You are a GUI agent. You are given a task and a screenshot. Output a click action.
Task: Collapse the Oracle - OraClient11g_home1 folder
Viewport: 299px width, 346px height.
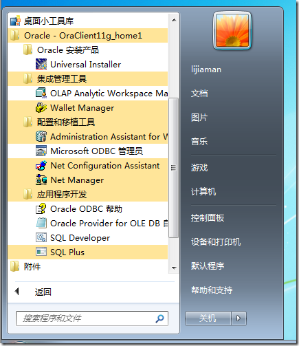tap(87, 36)
